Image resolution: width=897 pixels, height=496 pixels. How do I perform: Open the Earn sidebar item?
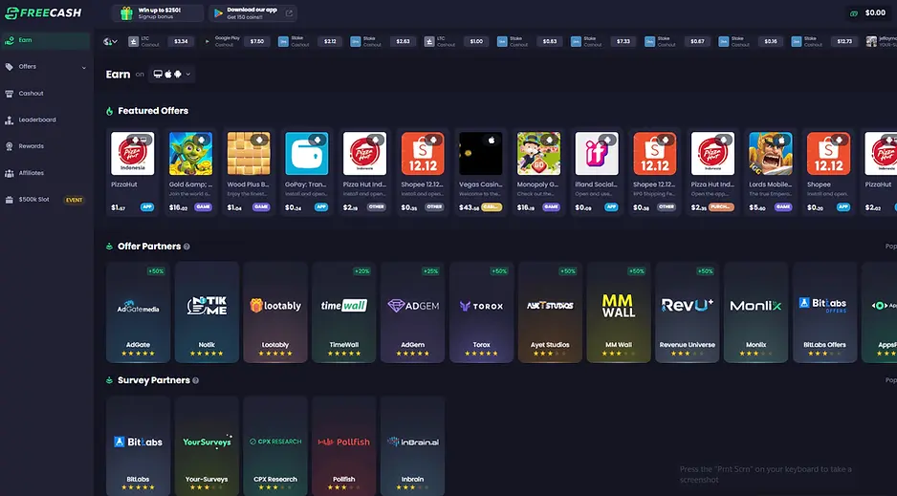(46, 40)
